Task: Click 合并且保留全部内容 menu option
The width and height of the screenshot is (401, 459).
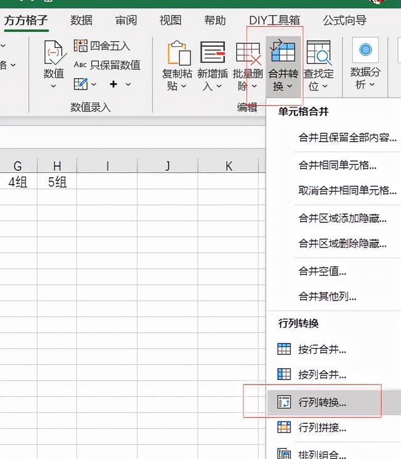Action: click(x=347, y=138)
